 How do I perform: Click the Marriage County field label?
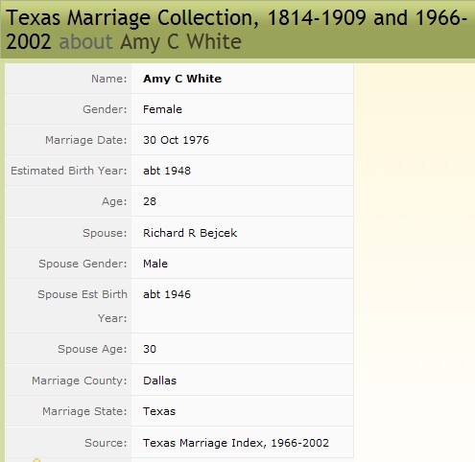pos(80,381)
